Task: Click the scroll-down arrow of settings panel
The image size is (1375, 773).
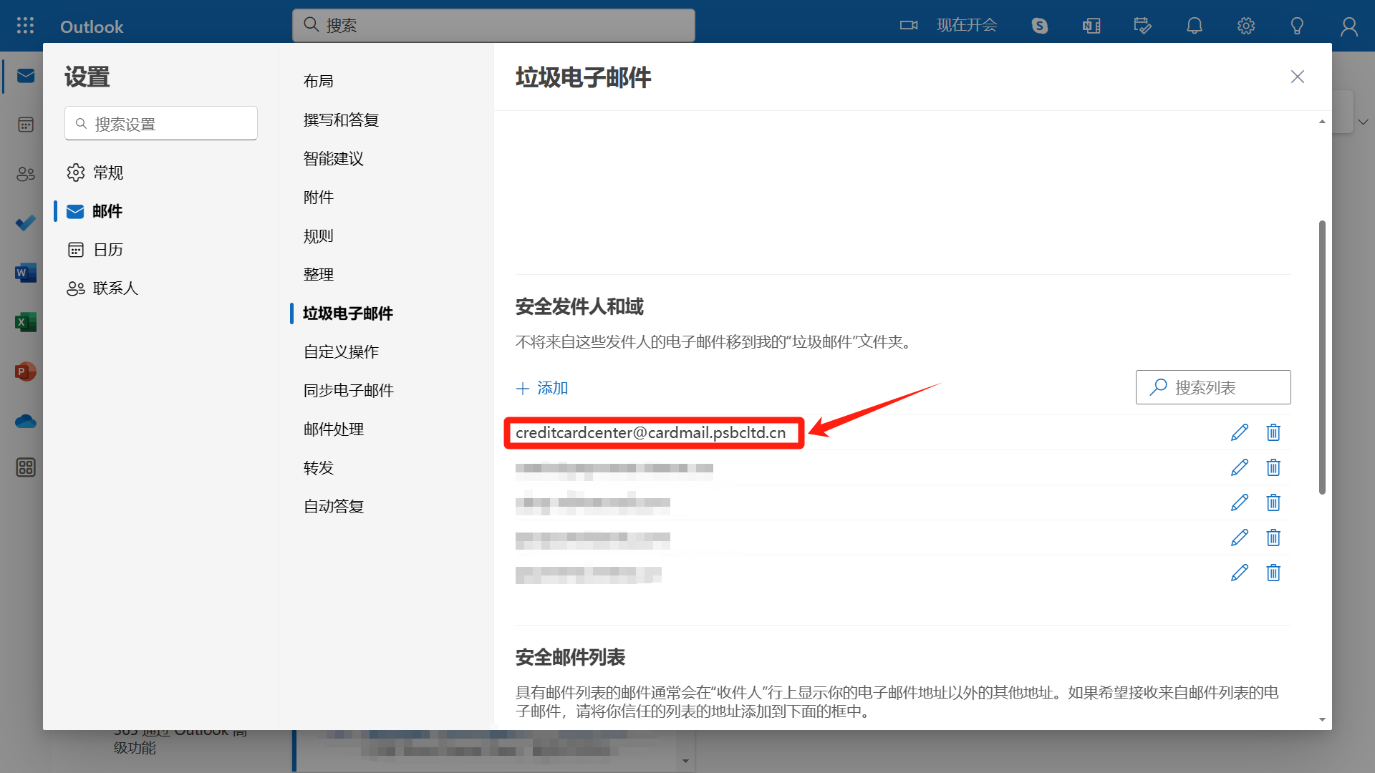Action: (1322, 719)
